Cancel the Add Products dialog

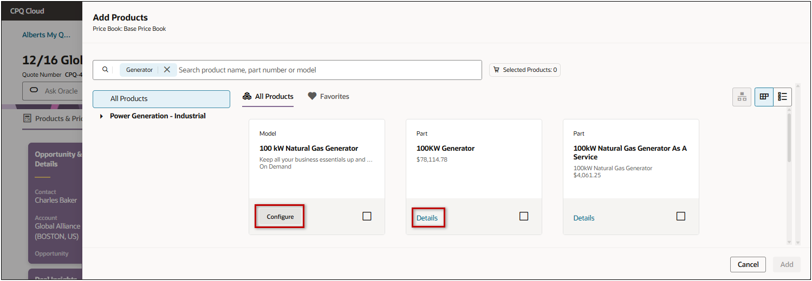(x=748, y=264)
